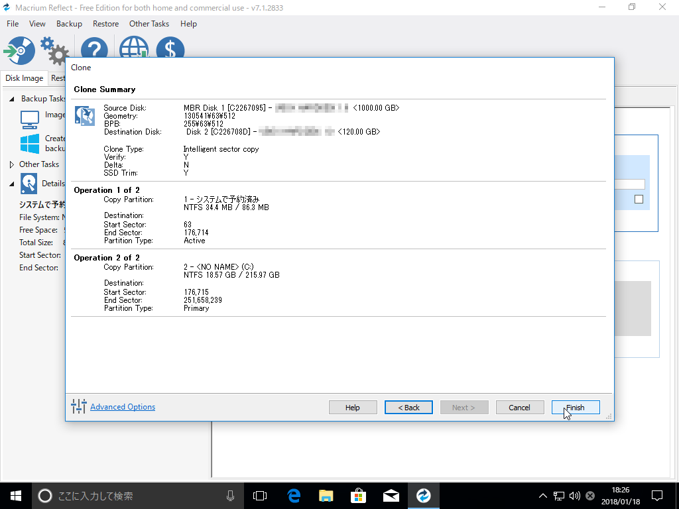Click the Windows logo icon beside Create backup
Image resolution: width=679 pixels, height=509 pixels.
tap(30, 144)
